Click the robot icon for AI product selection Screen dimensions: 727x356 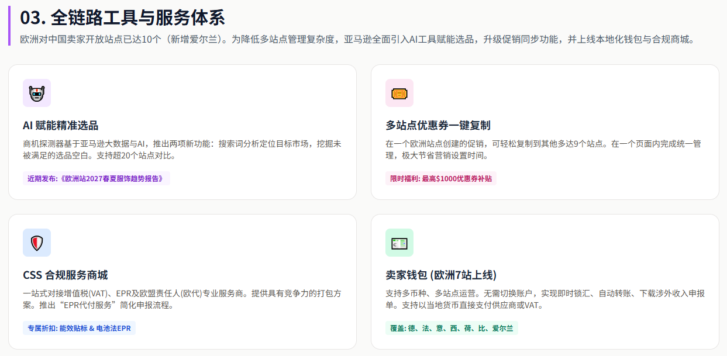tap(37, 93)
